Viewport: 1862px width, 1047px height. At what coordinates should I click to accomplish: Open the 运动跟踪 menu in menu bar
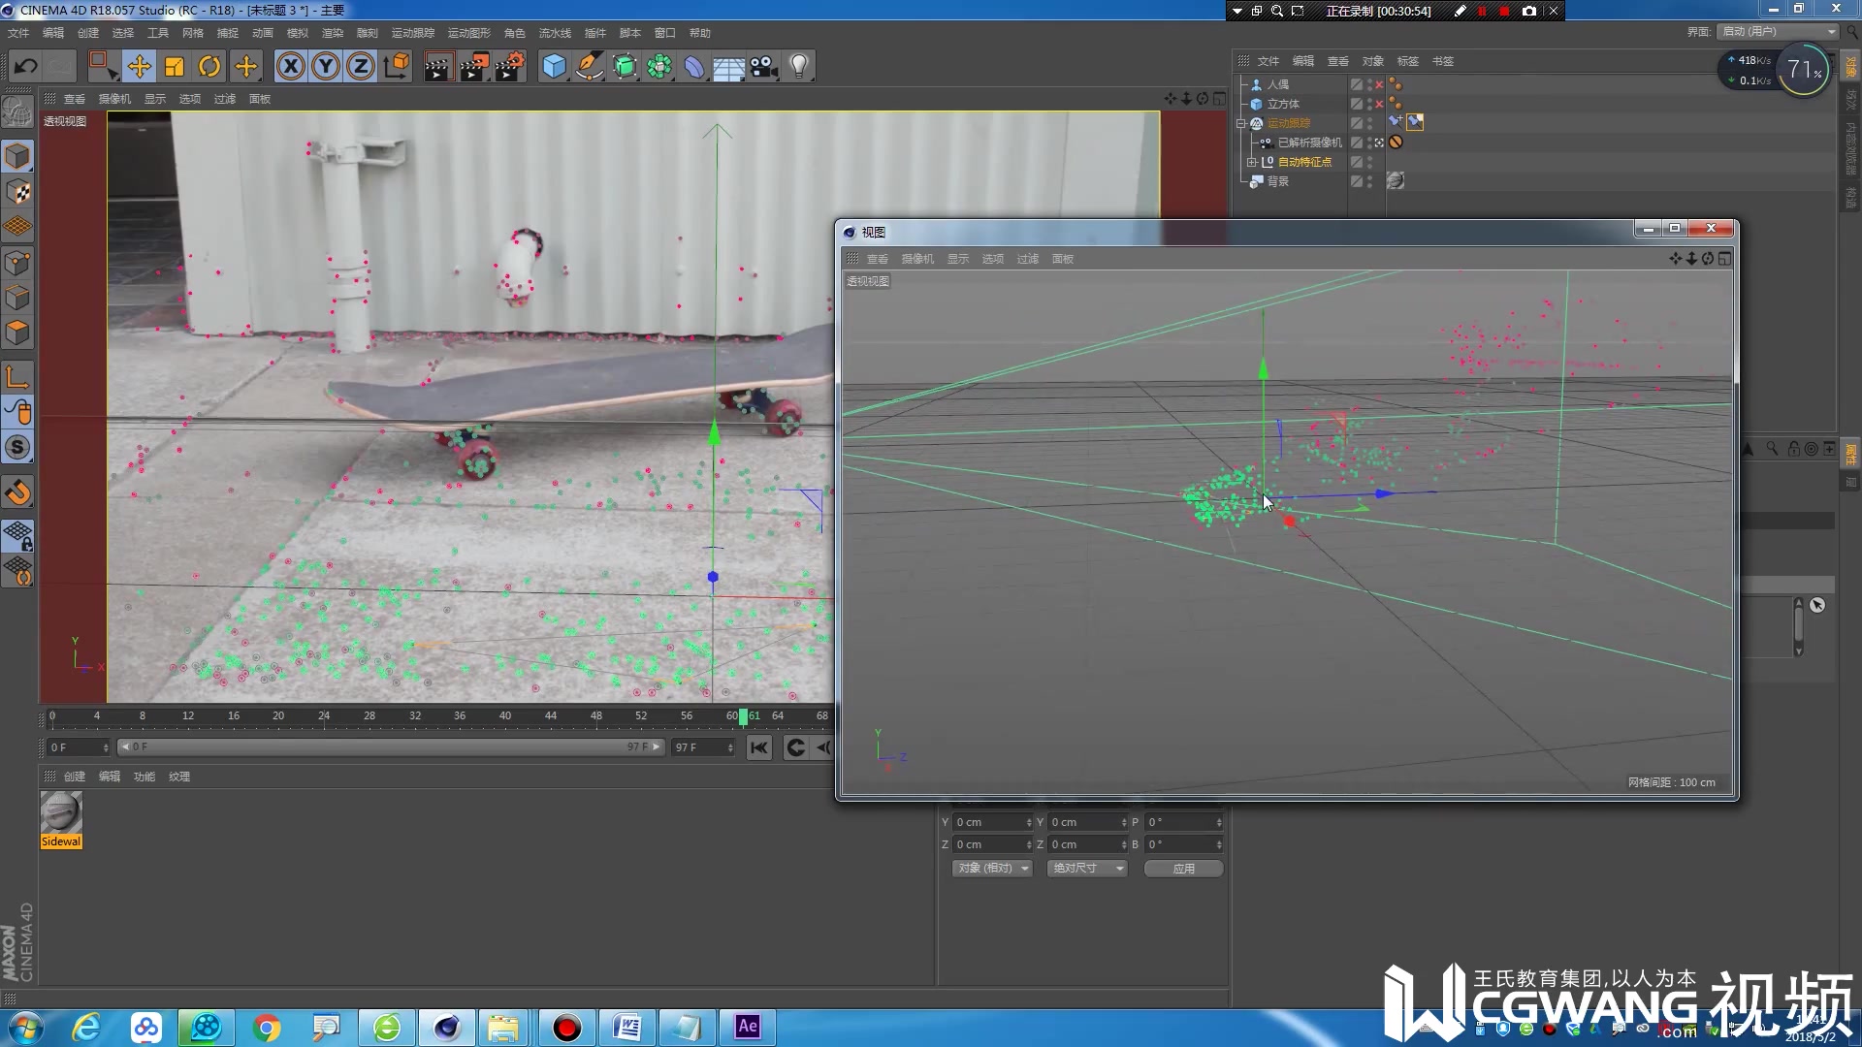click(412, 33)
